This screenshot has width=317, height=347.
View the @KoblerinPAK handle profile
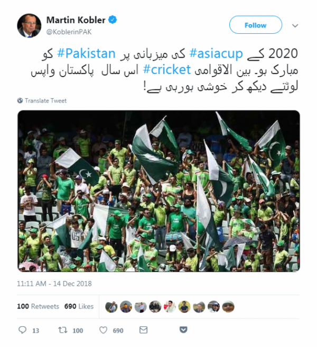point(69,32)
